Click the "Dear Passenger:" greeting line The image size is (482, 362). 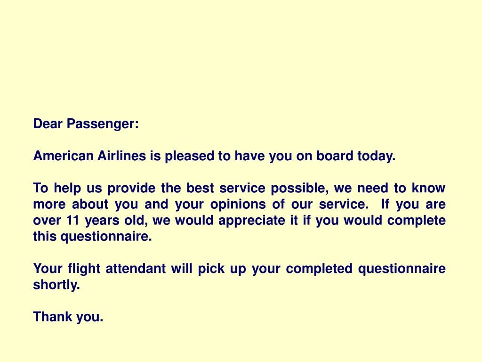[86, 124]
